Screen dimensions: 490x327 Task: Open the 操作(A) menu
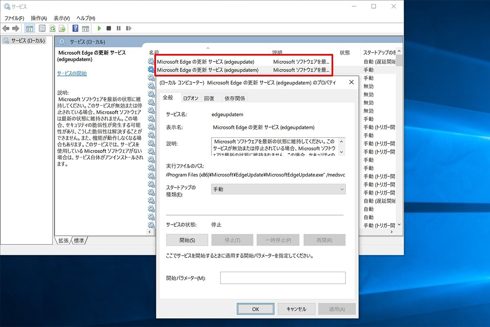click(39, 18)
